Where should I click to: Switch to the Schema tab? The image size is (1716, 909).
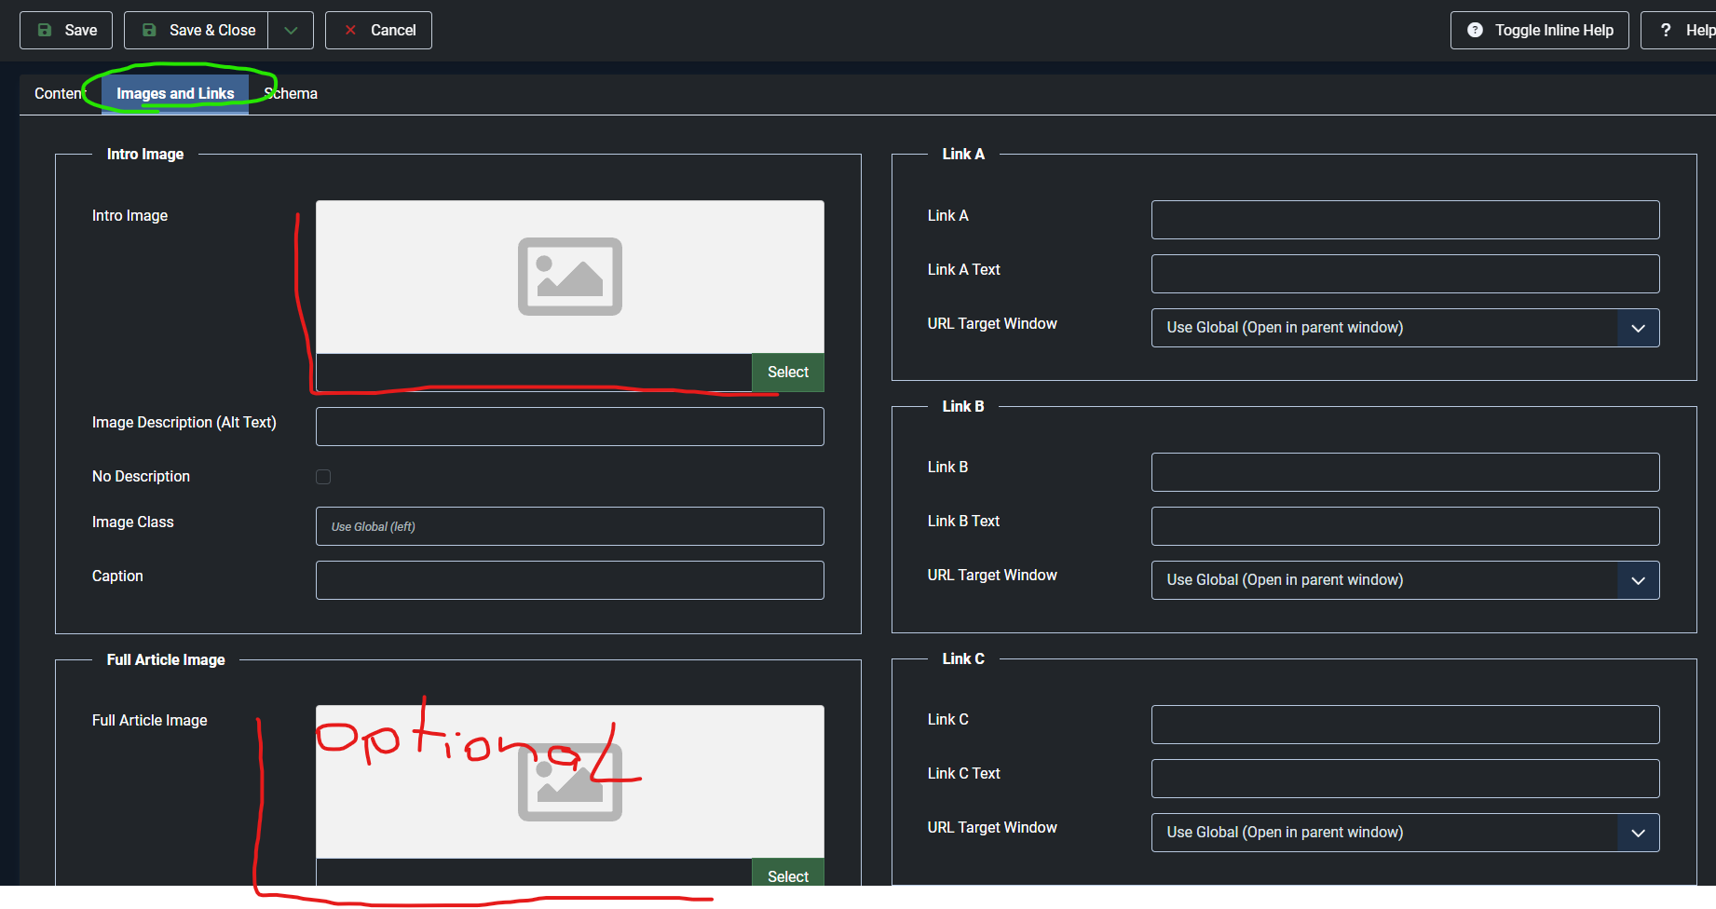point(292,94)
